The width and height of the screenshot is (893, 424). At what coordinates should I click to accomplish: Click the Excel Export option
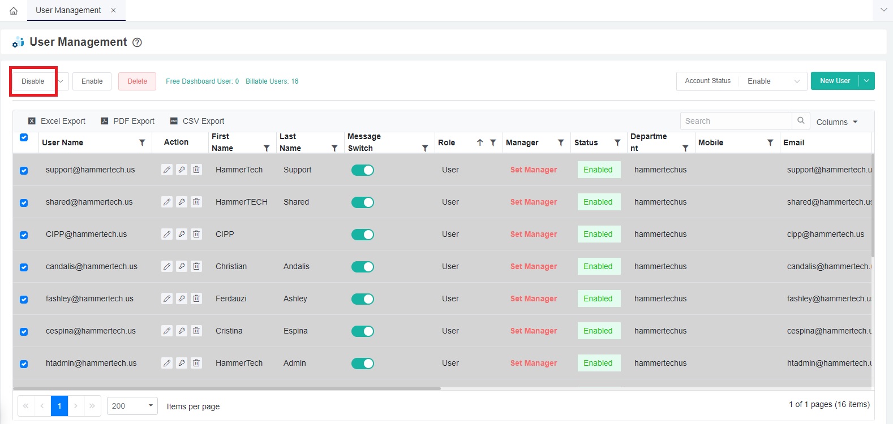pos(57,121)
